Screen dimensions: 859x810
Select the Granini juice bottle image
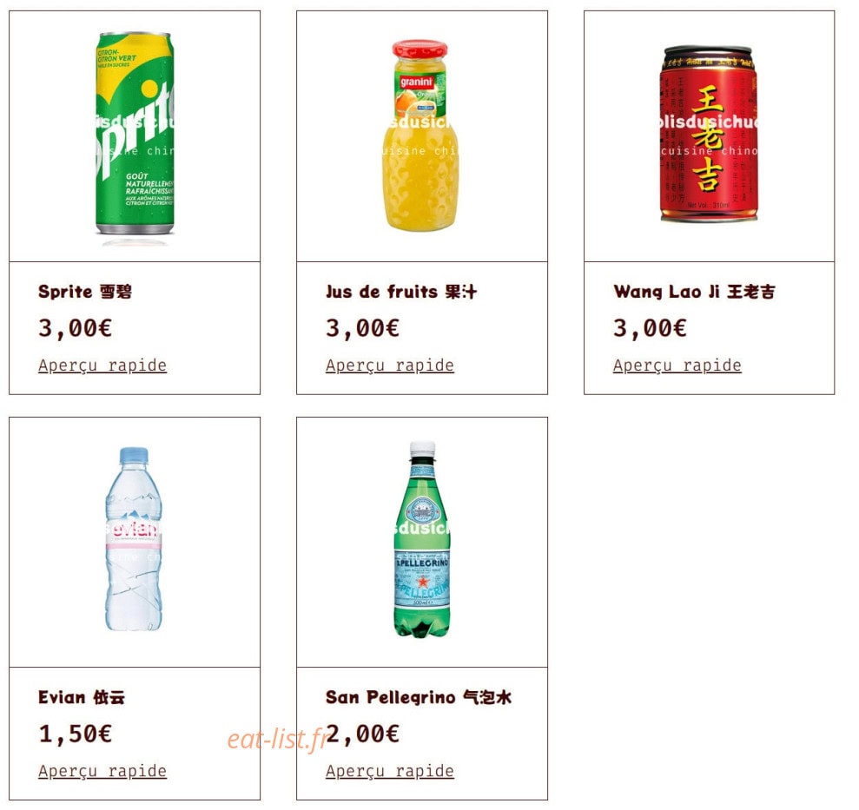[422, 135]
